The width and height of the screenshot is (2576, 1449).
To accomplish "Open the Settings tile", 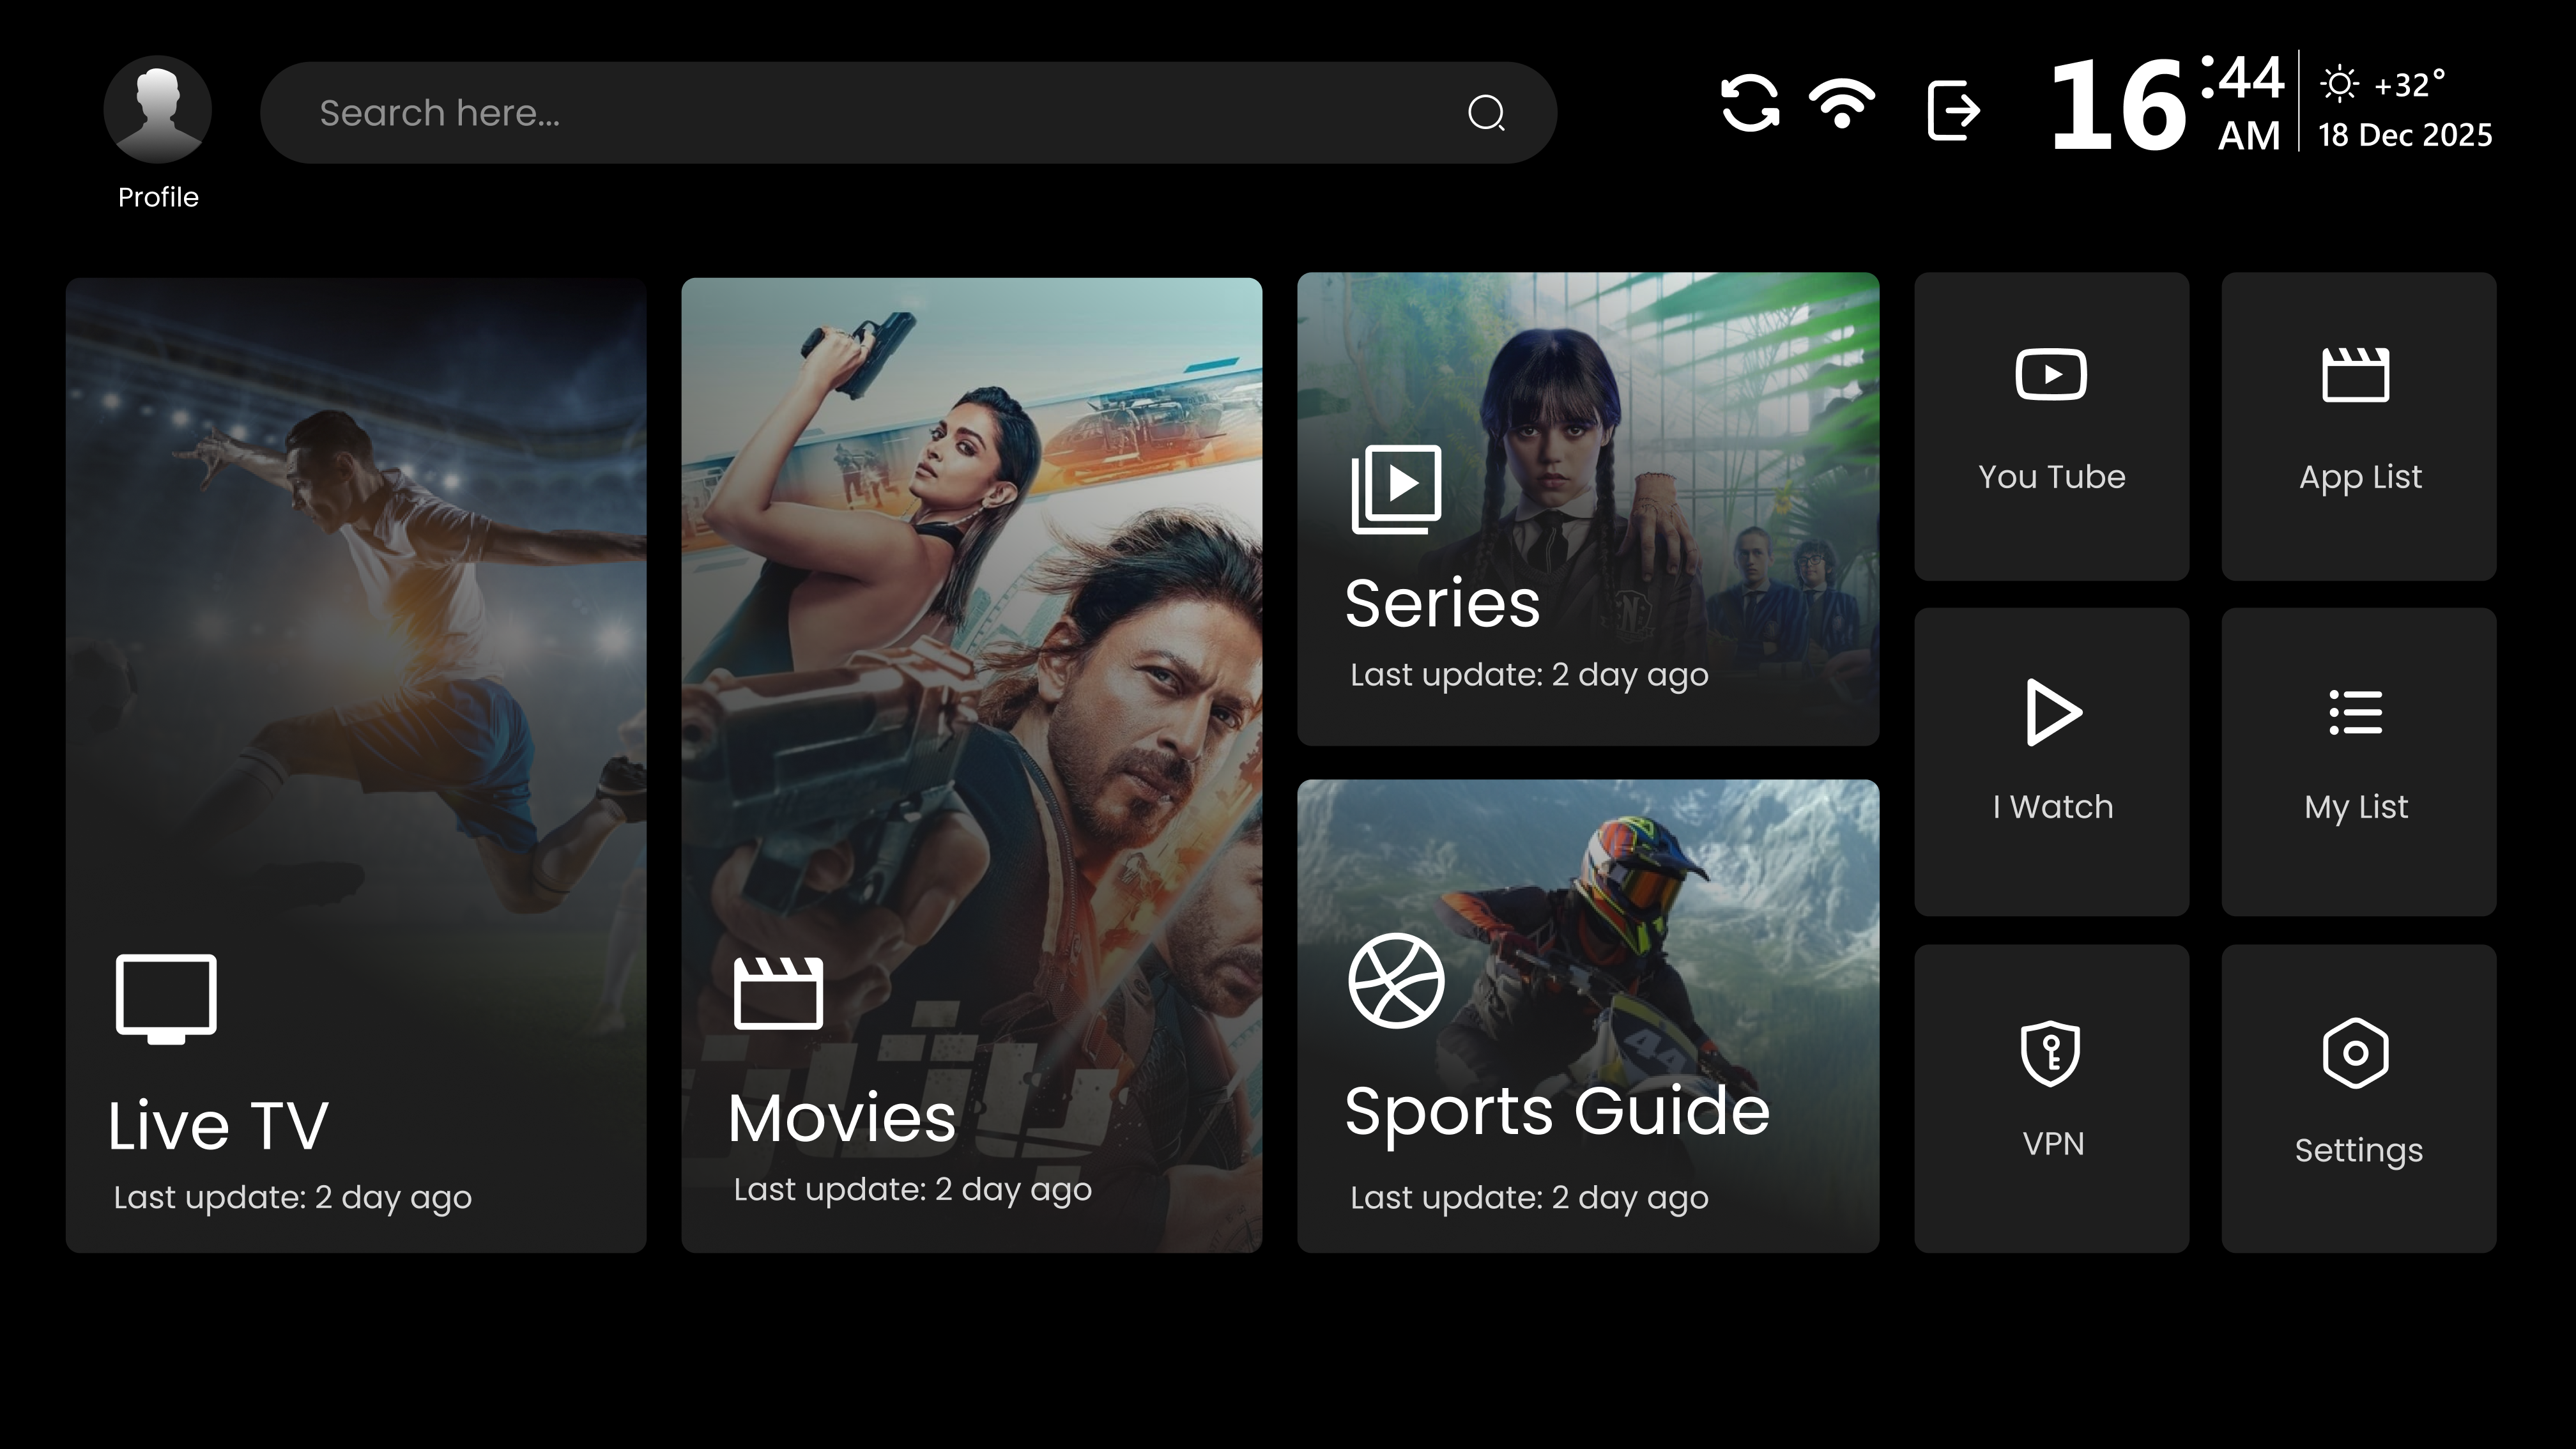I will [x=2358, y=1098].
